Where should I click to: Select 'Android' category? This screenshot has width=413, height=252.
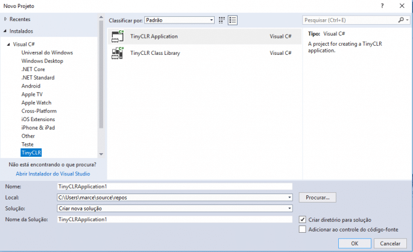point(31,86)
